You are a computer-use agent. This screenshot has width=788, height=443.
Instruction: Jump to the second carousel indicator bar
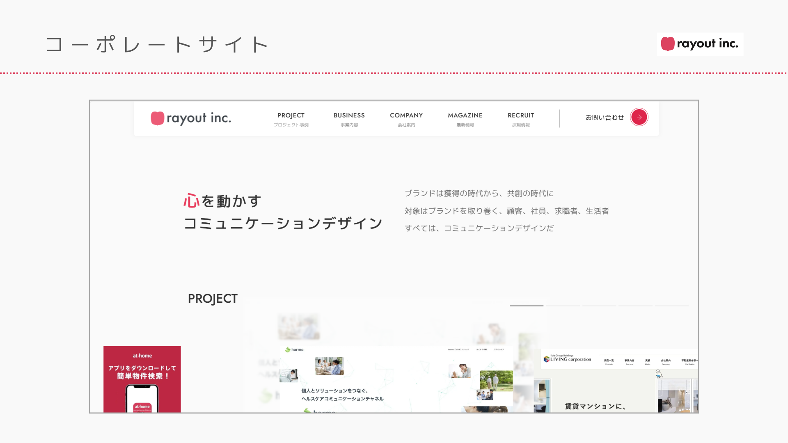(x=563, y=306)
